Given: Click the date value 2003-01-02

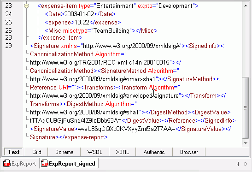Looking at the screenshot, I should pyautogui.click(x=79, y=14).
